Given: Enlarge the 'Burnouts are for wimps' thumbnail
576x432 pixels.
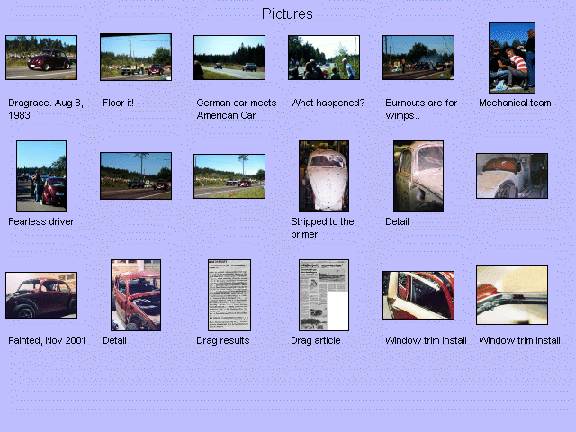Looking at the screenshot, I should click(x=418, y=58).
